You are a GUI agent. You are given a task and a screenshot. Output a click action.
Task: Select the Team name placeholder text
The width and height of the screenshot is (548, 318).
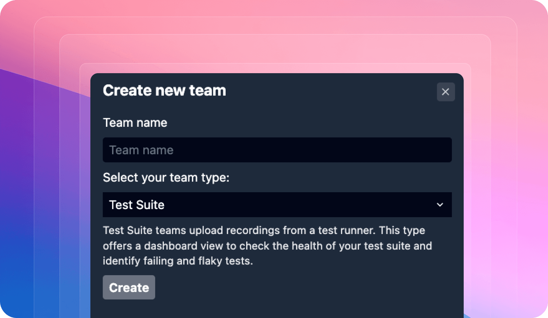click(x=141, y=150)
